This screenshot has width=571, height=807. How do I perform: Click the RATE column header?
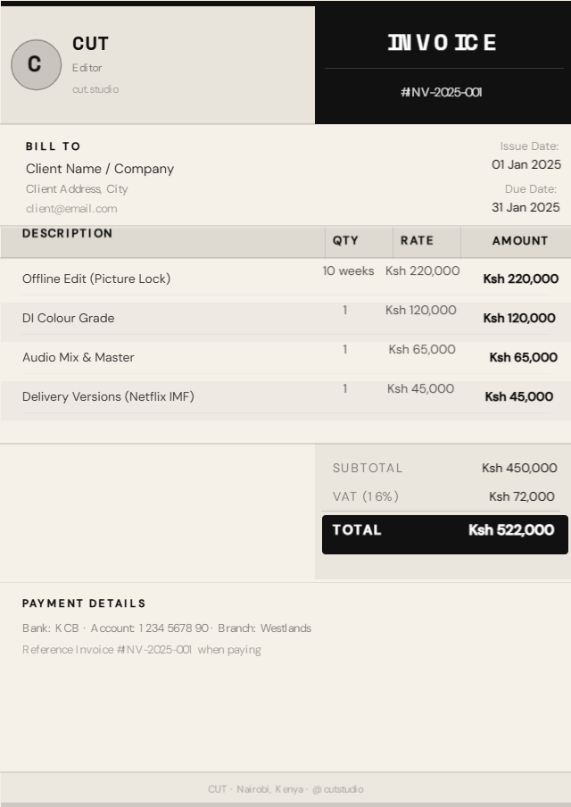click(x=417, y=240)
